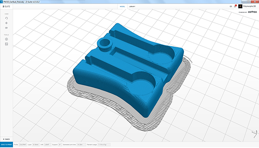Select the blue earbud pod model

click(128, 70)
